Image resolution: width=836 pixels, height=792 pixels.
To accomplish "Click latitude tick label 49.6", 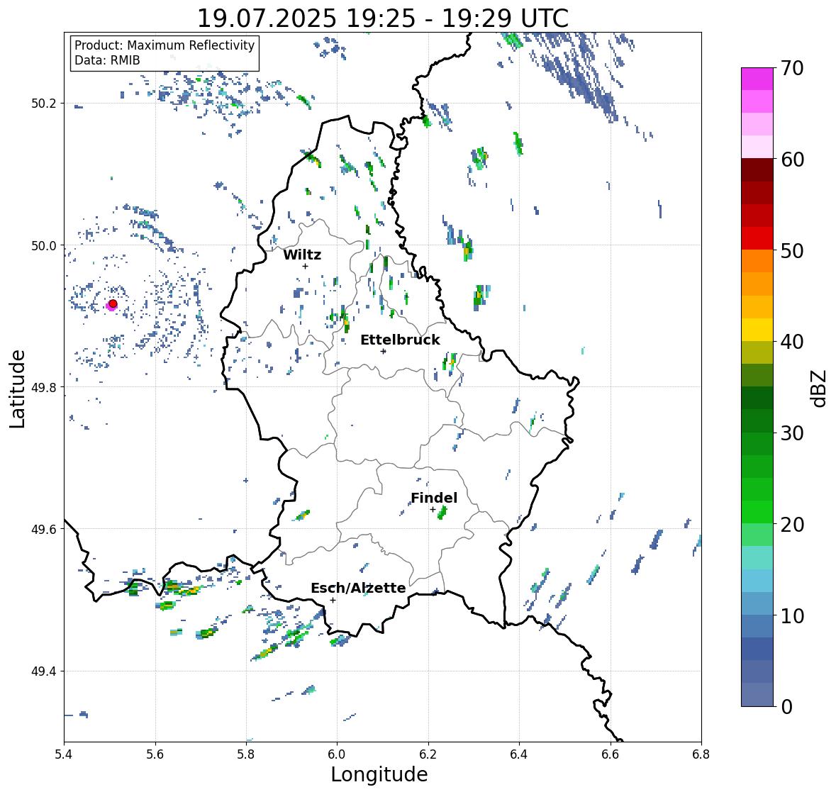I will [x=43, y=529].
